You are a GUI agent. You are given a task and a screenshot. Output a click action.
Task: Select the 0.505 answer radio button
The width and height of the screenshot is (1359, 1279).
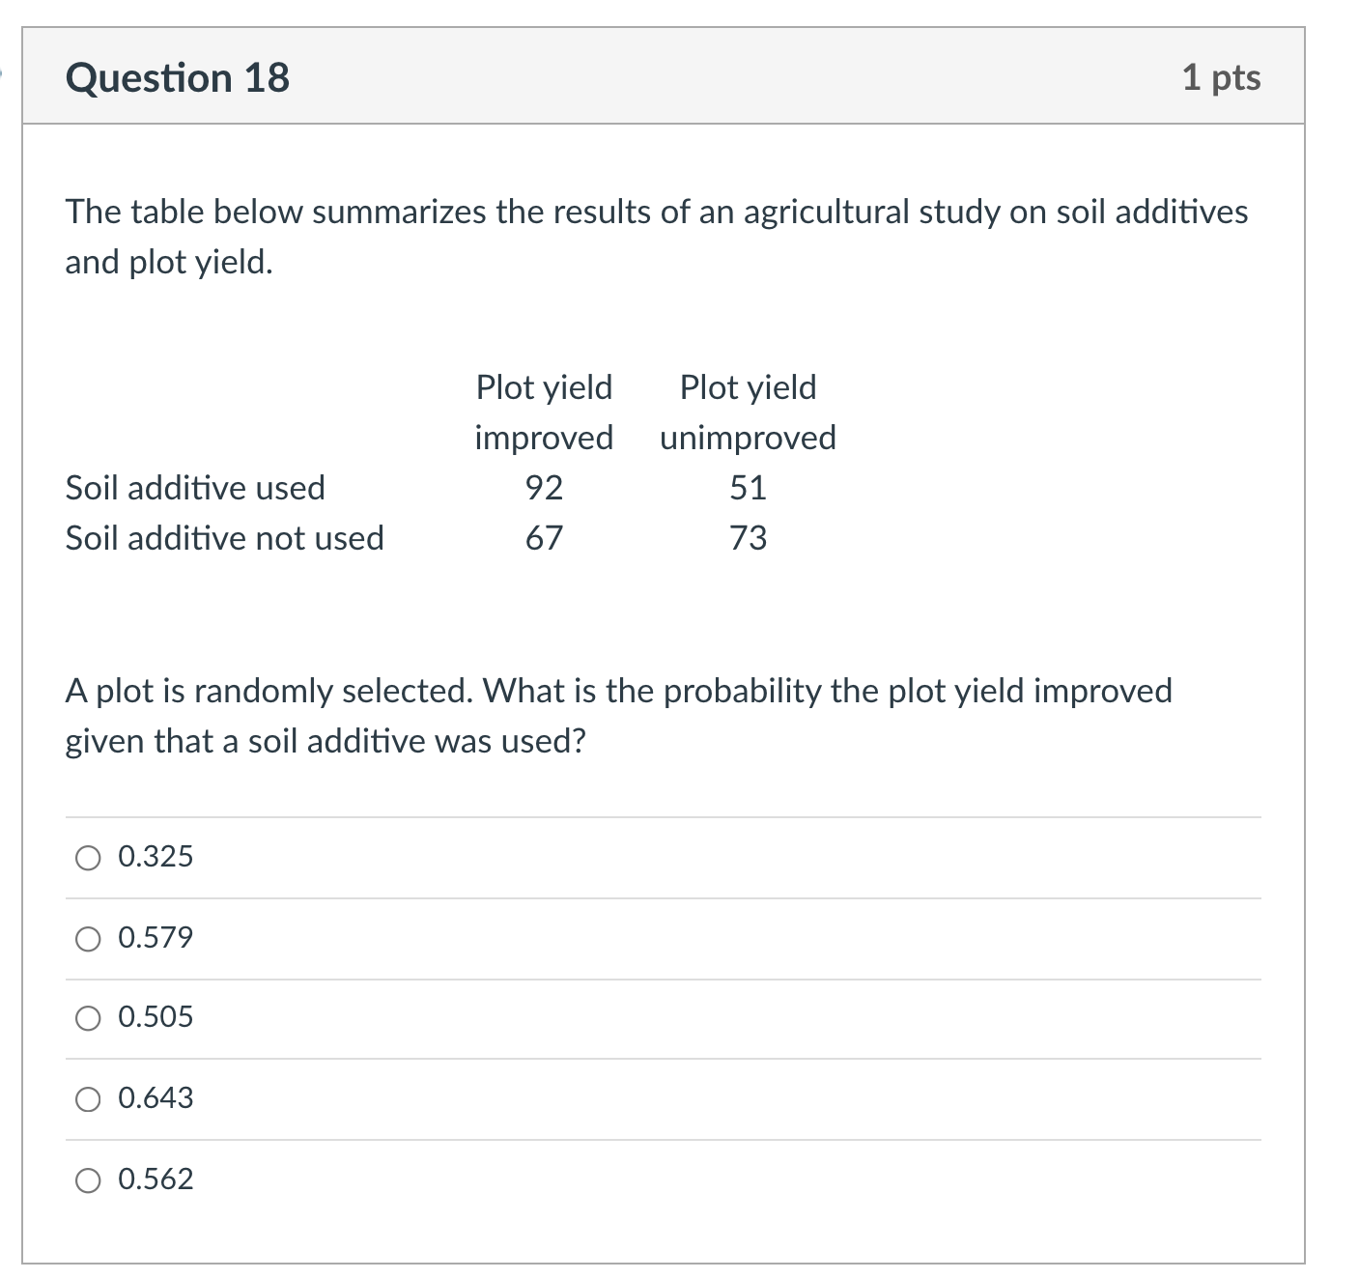[x=88, y=1017]
